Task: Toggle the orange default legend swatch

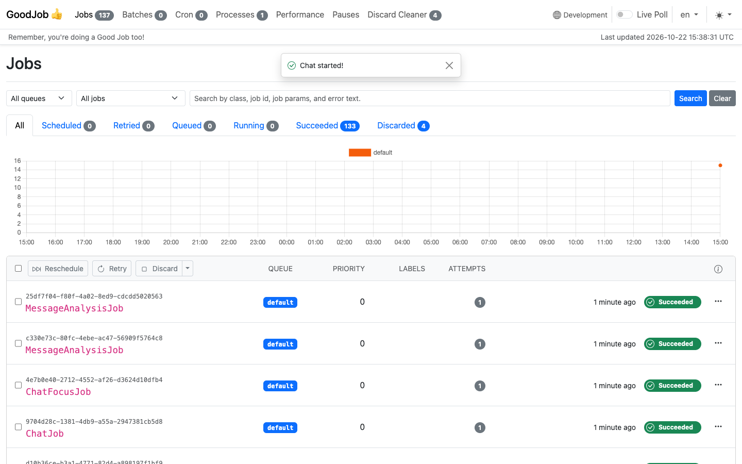Action: [x=360, y=153]
